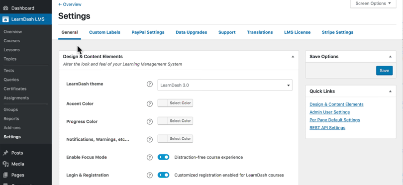The width and height of the screenshot is (403, 185).
Task: Click the Pages menu label
Action: click(18, 175)
